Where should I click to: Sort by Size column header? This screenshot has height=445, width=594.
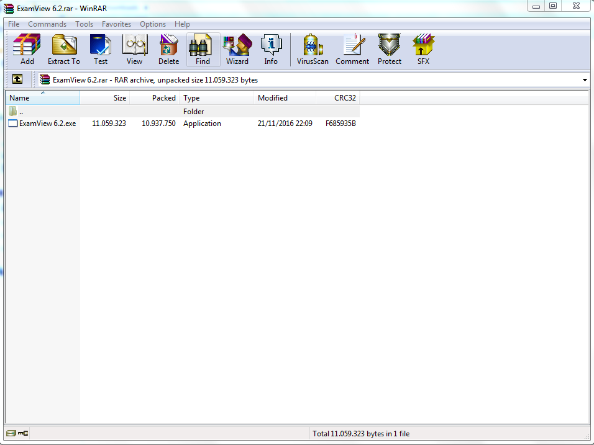coord(105,97)
